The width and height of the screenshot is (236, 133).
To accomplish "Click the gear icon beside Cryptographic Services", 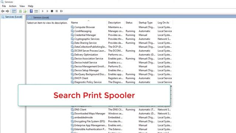I will (x=72, y=39).
